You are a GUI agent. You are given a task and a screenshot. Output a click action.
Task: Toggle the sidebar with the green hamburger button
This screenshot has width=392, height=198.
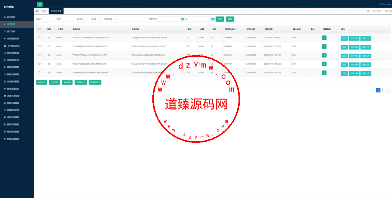[39, 4]
